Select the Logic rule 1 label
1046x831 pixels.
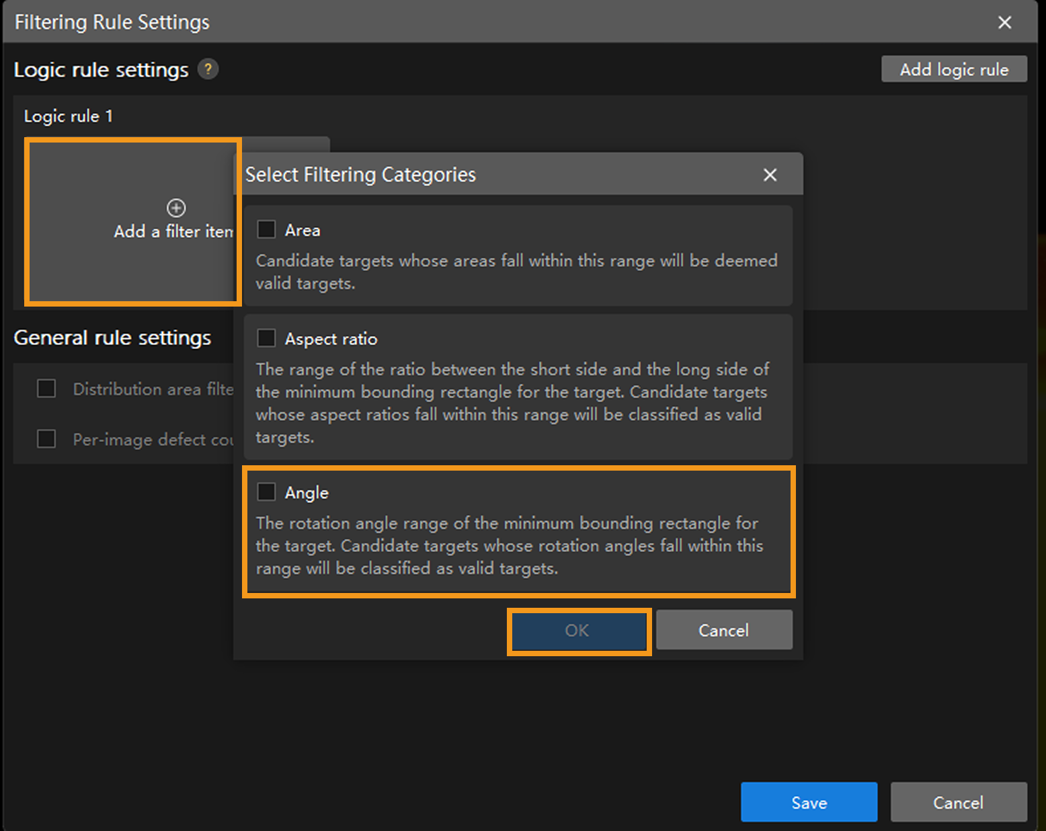(69, 116)
